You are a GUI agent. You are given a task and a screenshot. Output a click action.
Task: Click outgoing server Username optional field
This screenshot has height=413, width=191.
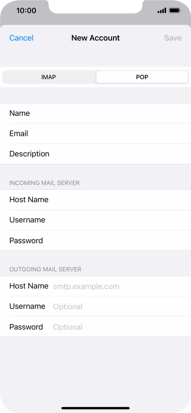tap(95, 306)
